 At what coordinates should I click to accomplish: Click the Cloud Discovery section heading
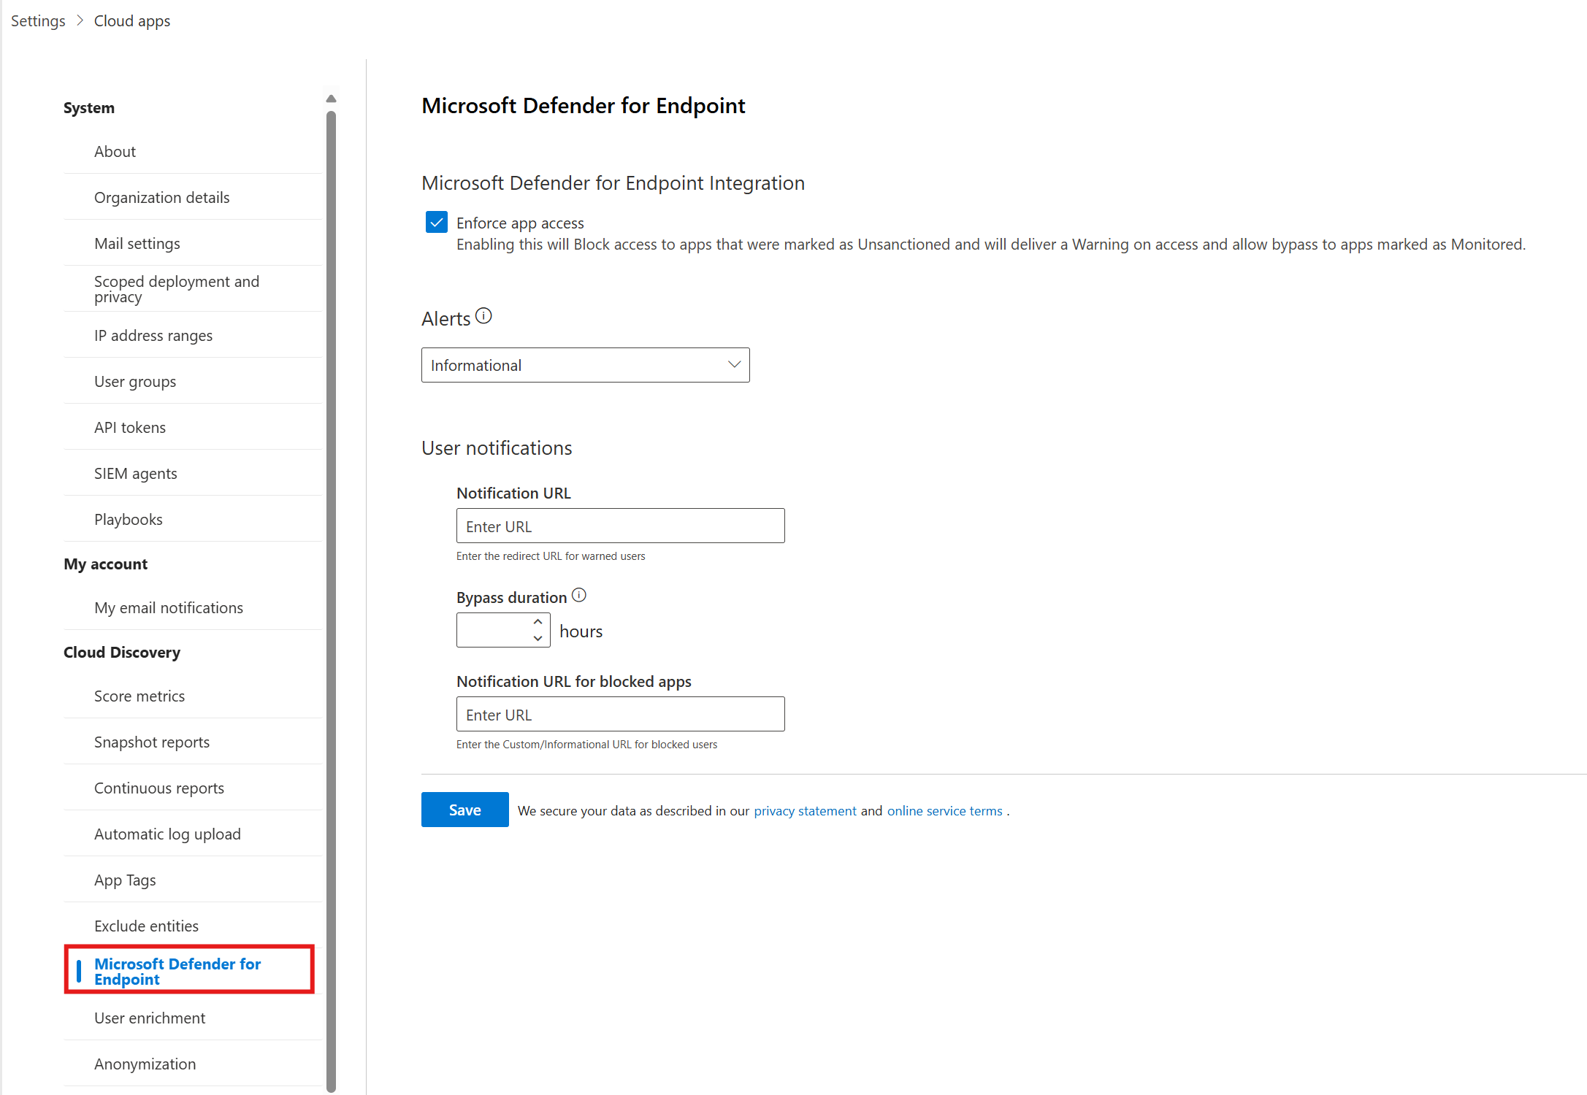pos(122,652)
